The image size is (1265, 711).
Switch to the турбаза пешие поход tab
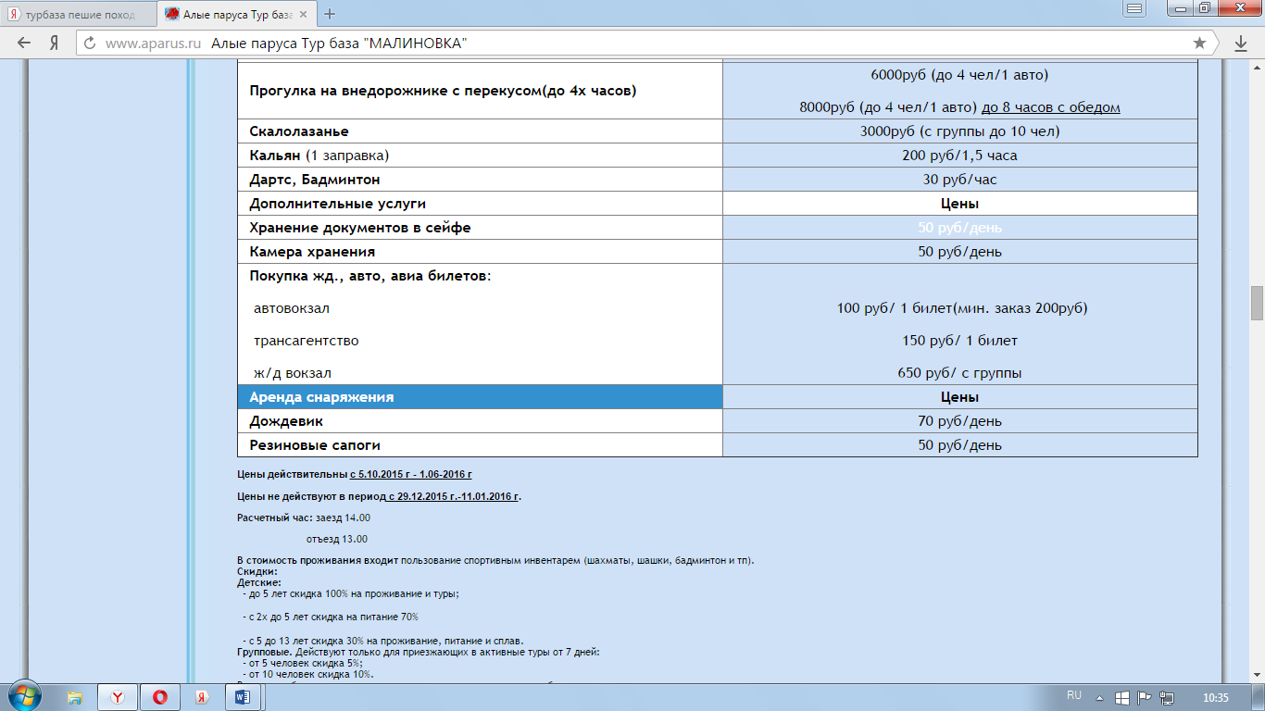[x=79, y=14]
